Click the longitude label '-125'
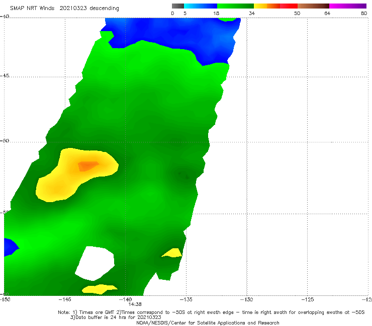This screenshot has width=372, height=326. point(307,299)
